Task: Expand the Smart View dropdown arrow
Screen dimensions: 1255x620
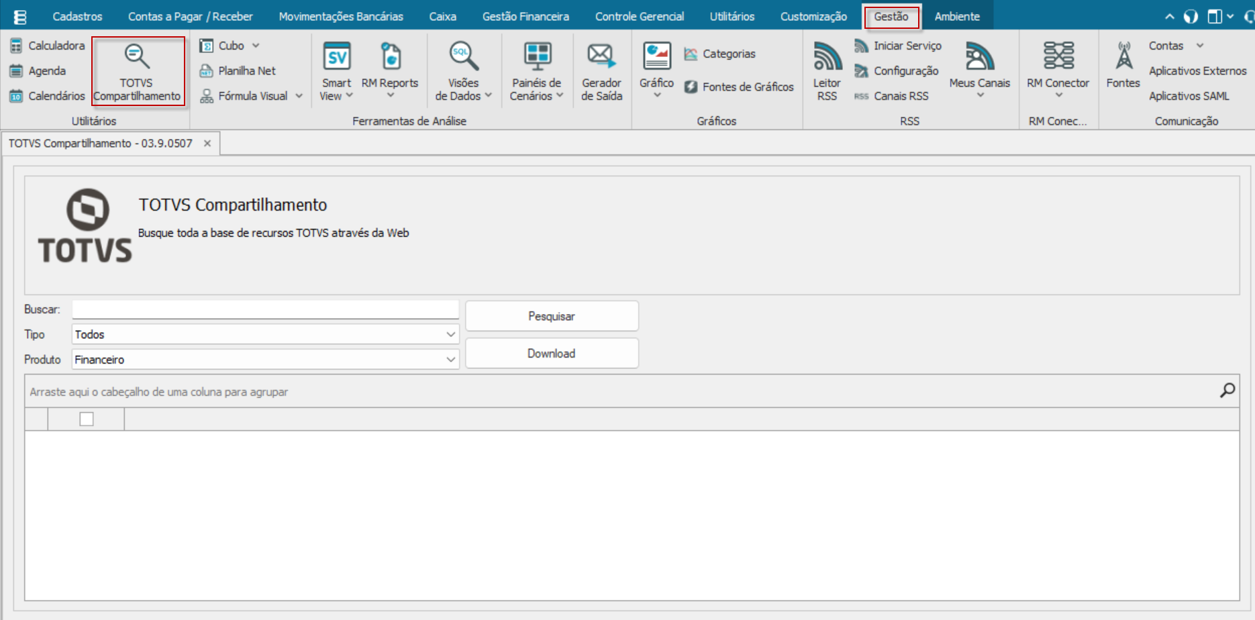Action: [x=349, y=95]
